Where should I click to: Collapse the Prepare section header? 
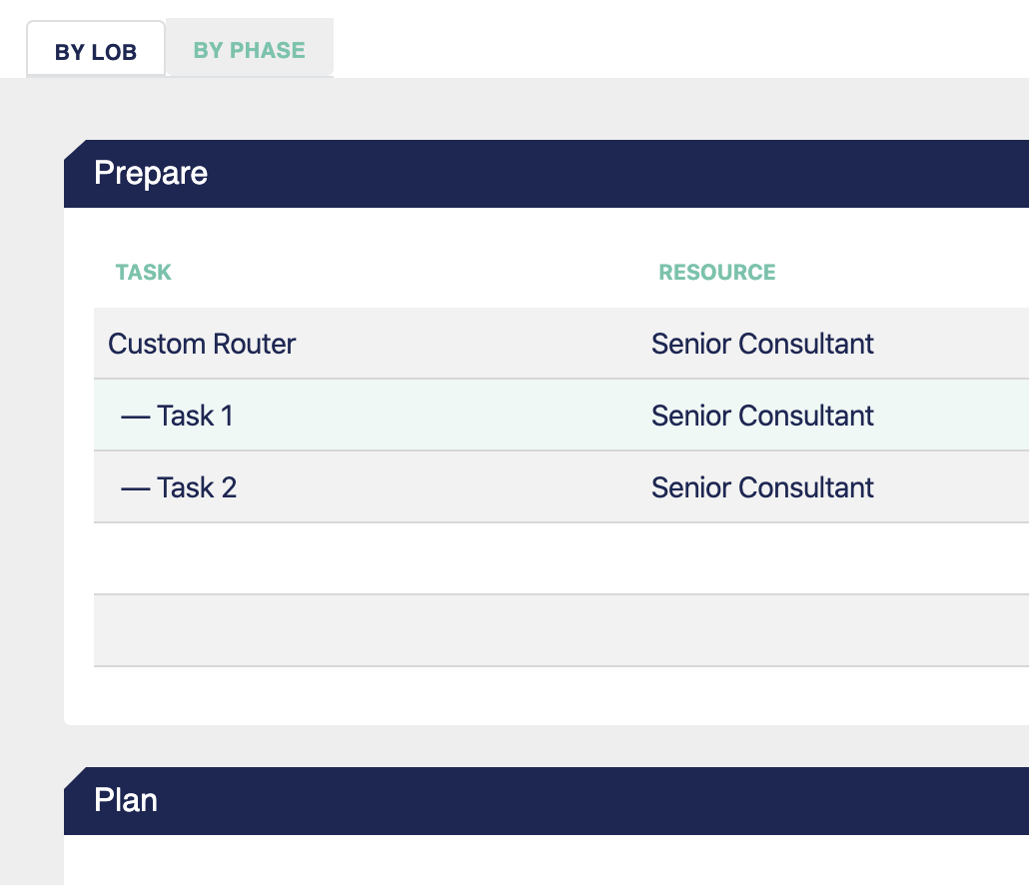546,174
